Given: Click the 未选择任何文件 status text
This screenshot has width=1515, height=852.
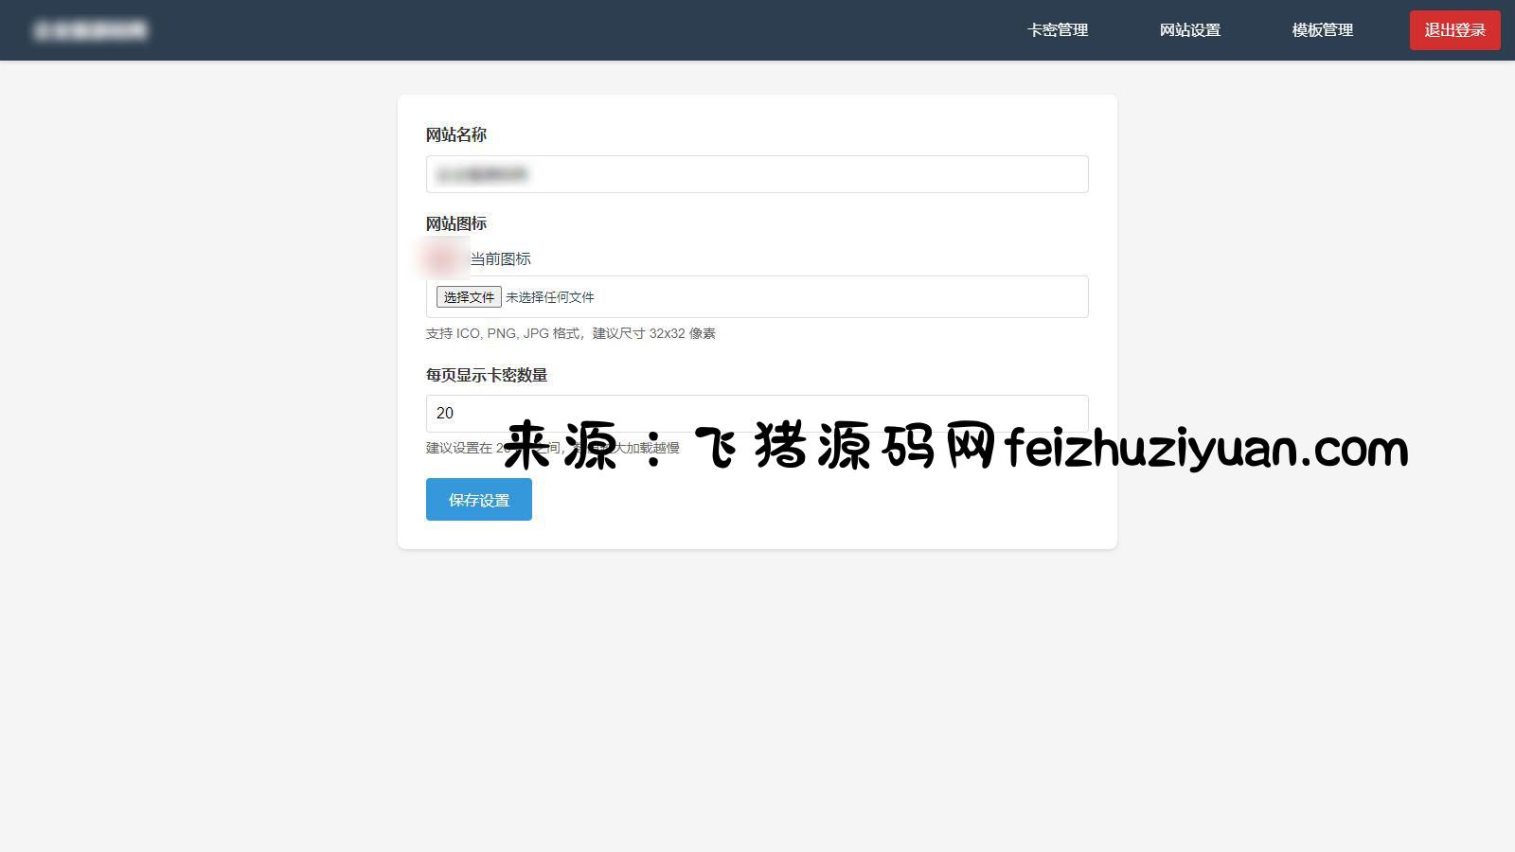Looking at the screenshot, I should point(550,297).
